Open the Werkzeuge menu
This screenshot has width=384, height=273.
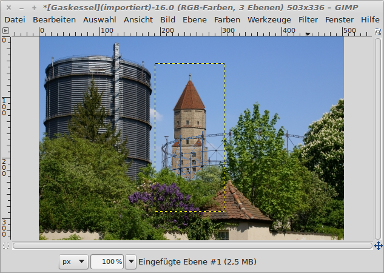point(269,19)
